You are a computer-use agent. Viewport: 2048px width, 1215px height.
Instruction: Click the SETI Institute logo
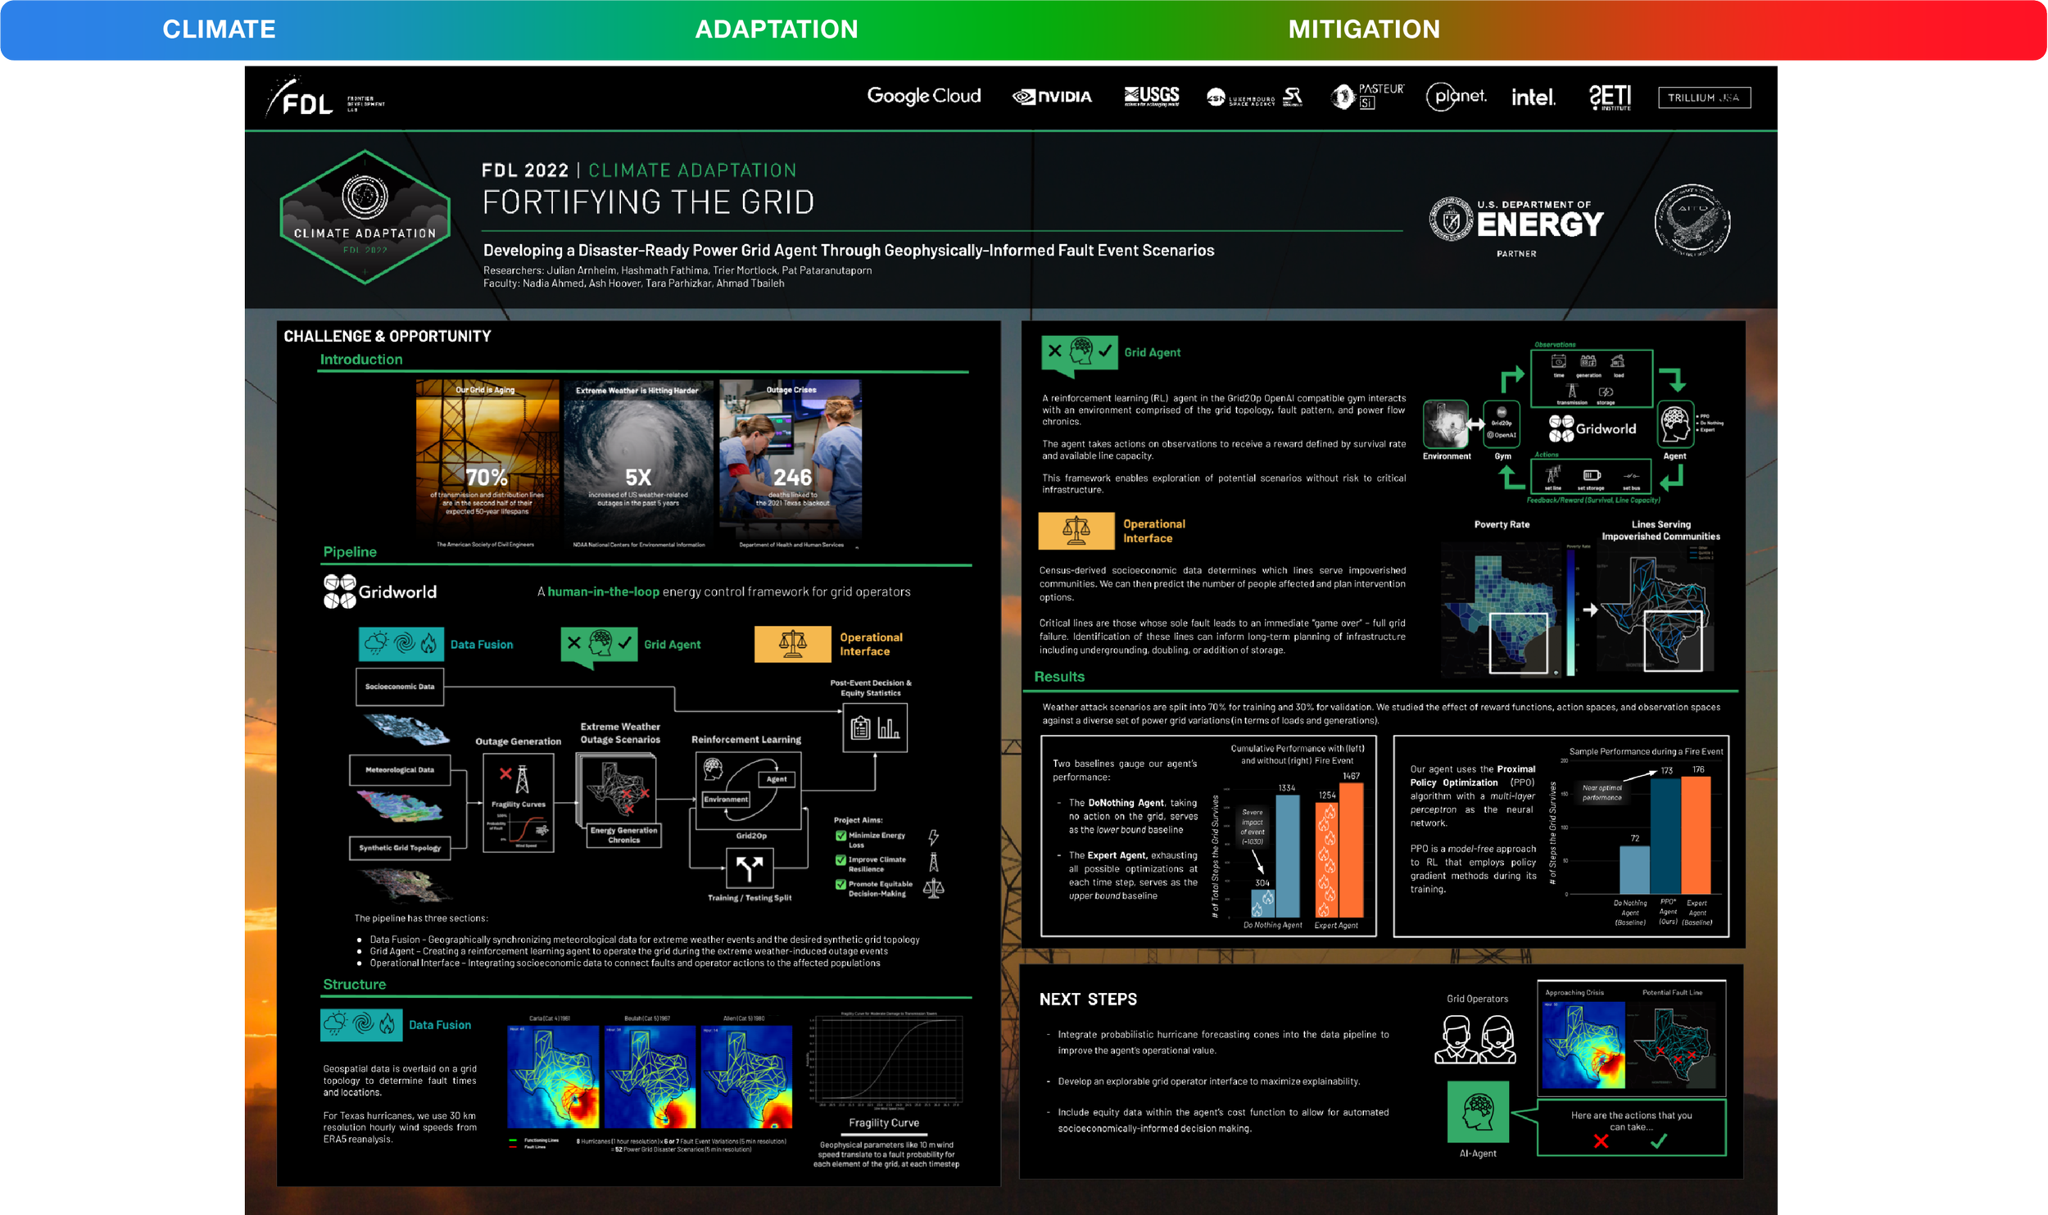pos(1610,97)
